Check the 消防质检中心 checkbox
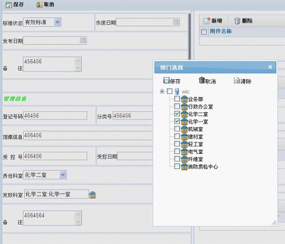Viewport: 285px width, 244px height. [177, 166]
